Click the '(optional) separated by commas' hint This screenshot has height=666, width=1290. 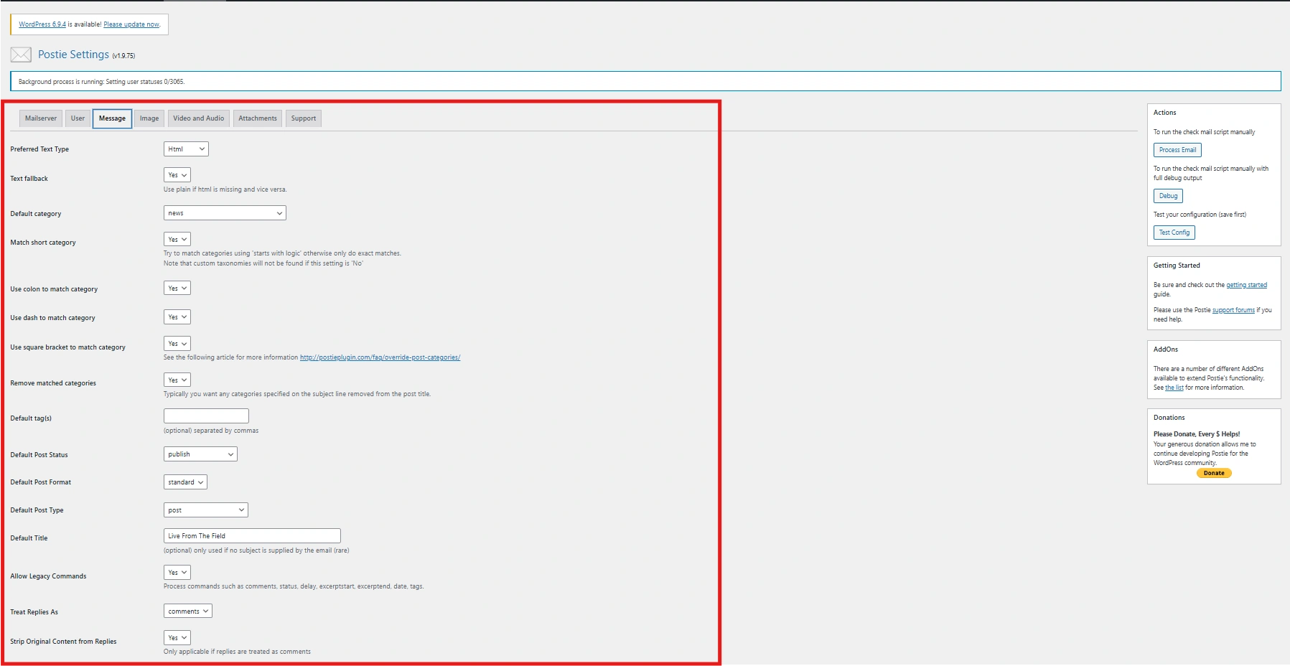[x=211, y=431]
